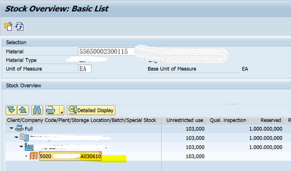The image size is (291, 171).
Task: Collapse the Full client node
Action: pyautogui.click(x=11, y=128)
